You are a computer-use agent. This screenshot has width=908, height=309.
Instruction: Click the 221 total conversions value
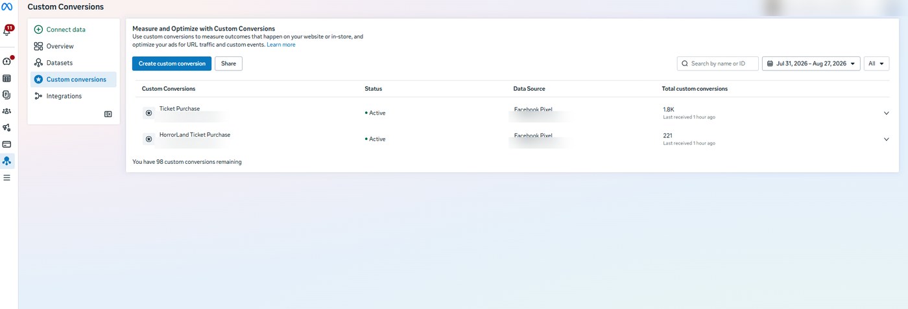pos(667,135)
